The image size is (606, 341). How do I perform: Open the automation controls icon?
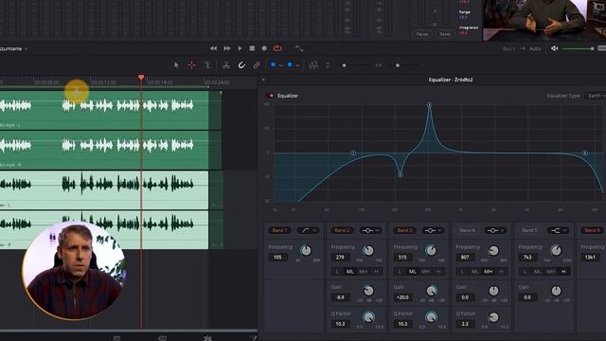[x=299, y=48]
